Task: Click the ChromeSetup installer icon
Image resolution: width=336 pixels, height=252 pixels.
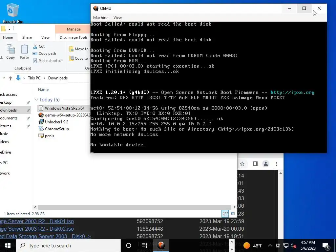Action: (x=41, y=129)
